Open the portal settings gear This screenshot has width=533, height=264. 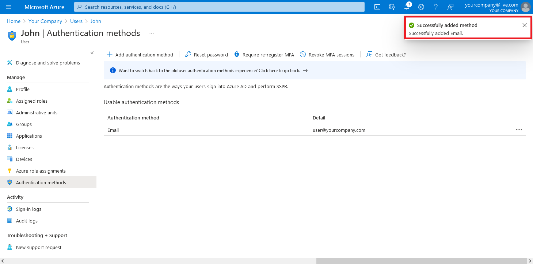pos(421,7)
